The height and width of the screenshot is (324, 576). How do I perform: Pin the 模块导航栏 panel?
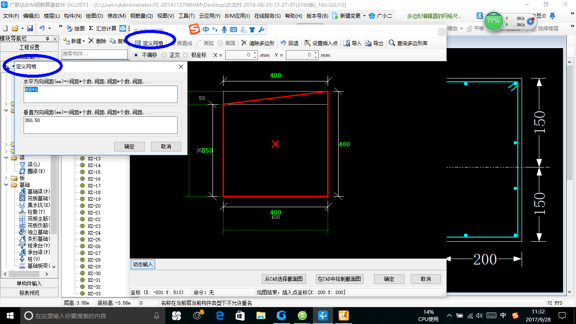47,39
